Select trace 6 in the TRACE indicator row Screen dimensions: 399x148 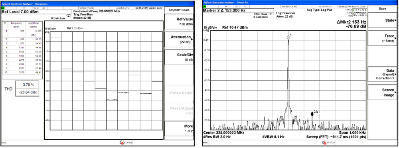pos(366,10)
